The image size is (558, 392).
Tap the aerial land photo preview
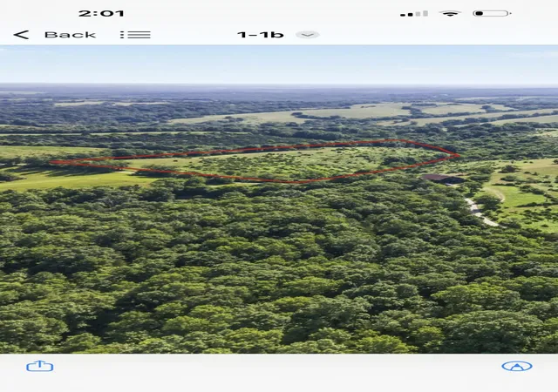coord(279,199)
